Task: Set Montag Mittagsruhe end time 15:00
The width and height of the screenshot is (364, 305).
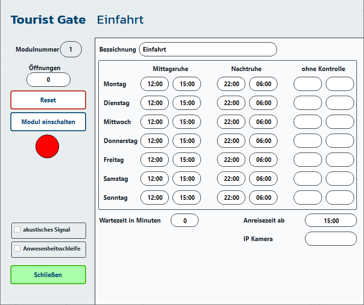Action: click(x=187, y=84)
